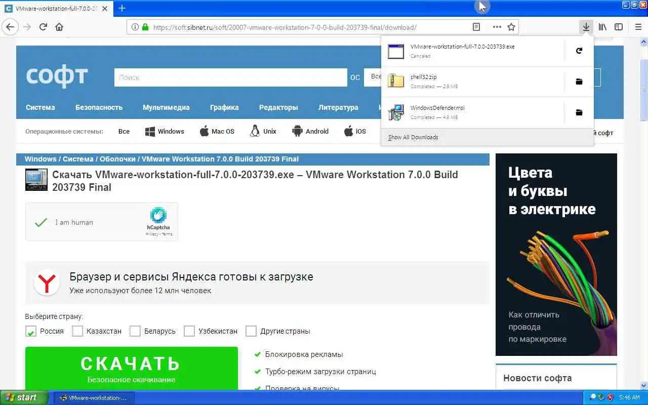Click the VMware program thumbnail beside the title
This screenshot has height=405, width=648.
tap(36, 179)
